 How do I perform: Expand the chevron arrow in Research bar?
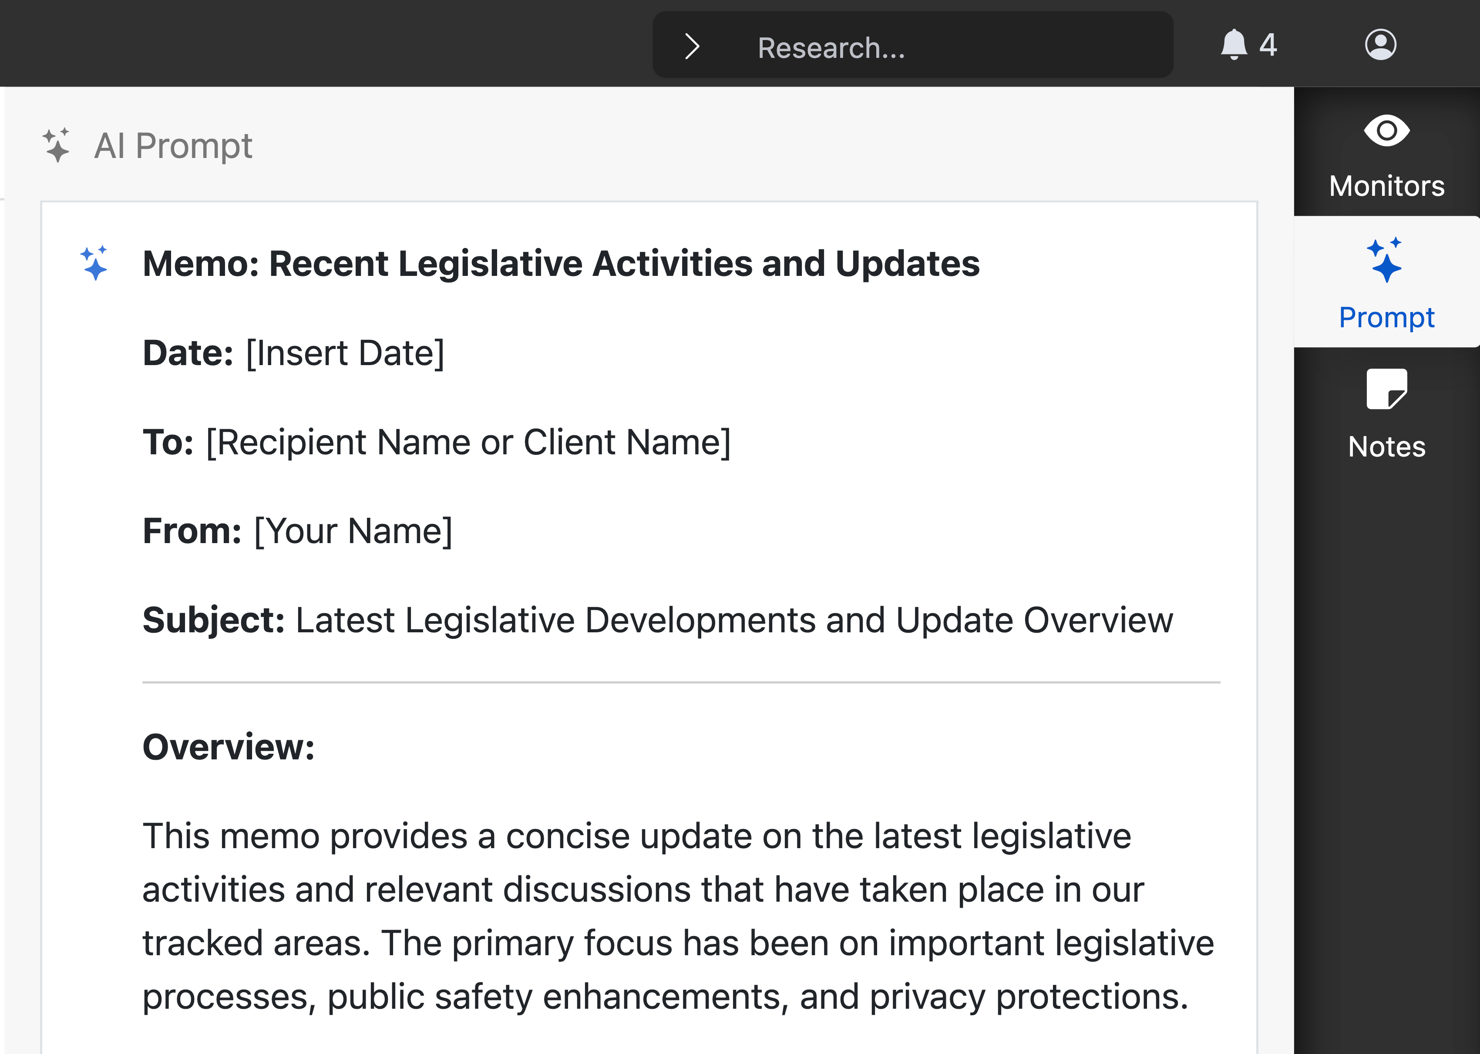[692, 46]
